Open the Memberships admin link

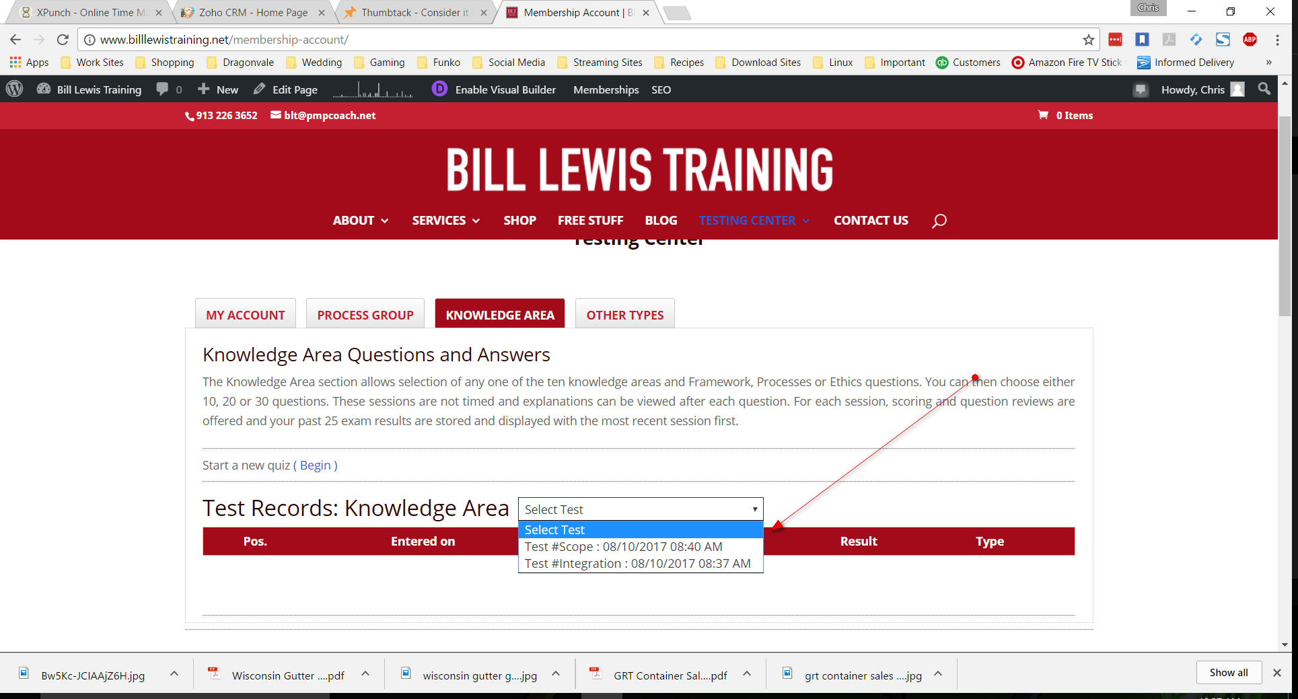606,89
